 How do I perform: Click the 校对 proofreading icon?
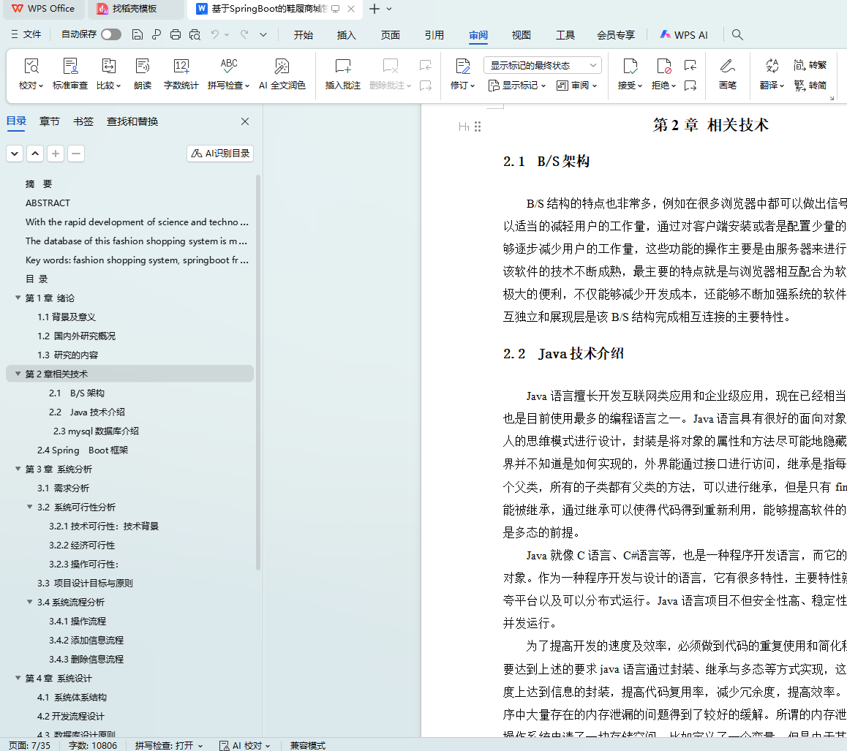(31, 67)
